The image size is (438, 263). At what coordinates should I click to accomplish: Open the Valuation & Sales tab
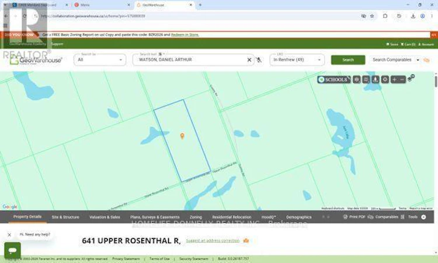(105, 217)
